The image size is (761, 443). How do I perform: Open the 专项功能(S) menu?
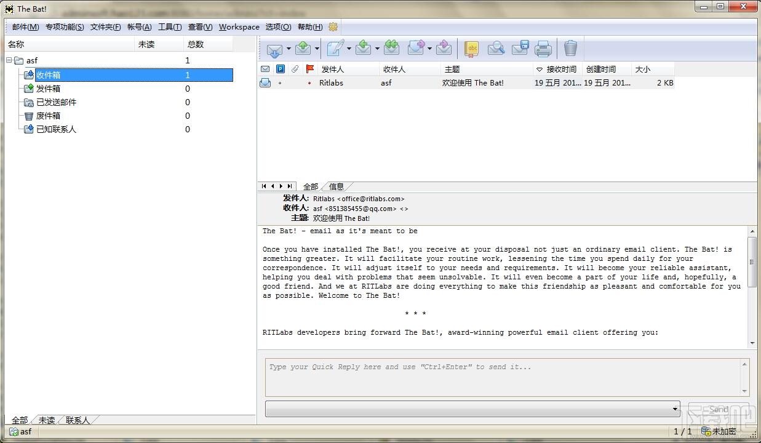pos(65,26)
